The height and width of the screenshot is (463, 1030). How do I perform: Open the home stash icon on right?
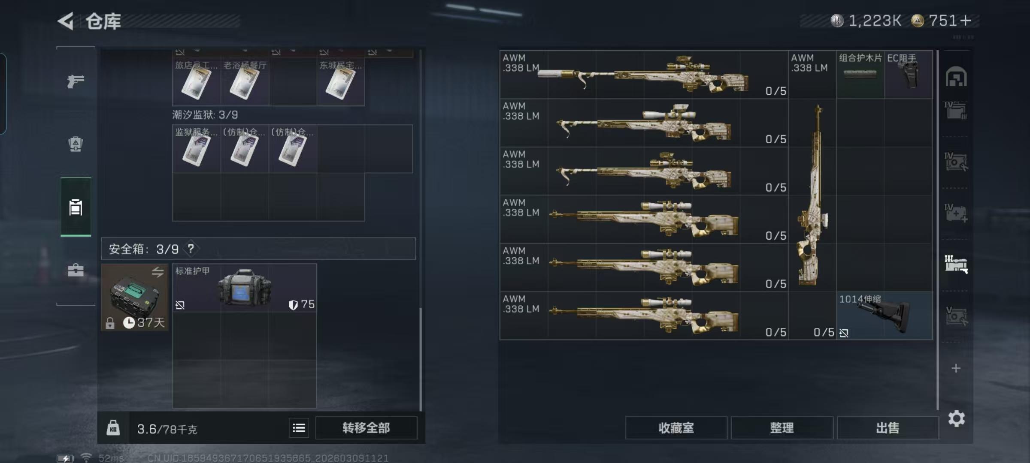pos(956,77)
